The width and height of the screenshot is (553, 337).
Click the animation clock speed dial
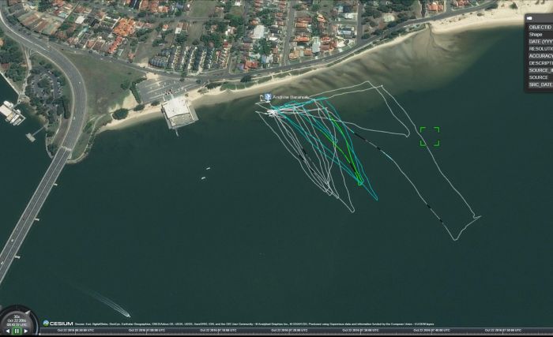tap(17, 319)
